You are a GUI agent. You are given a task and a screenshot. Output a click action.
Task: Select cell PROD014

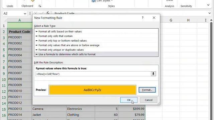tap(20, 115)
